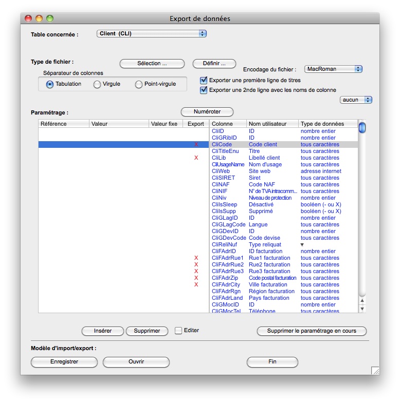
Task: Select the CliGRibID row
Action: [x=198, y=138]
